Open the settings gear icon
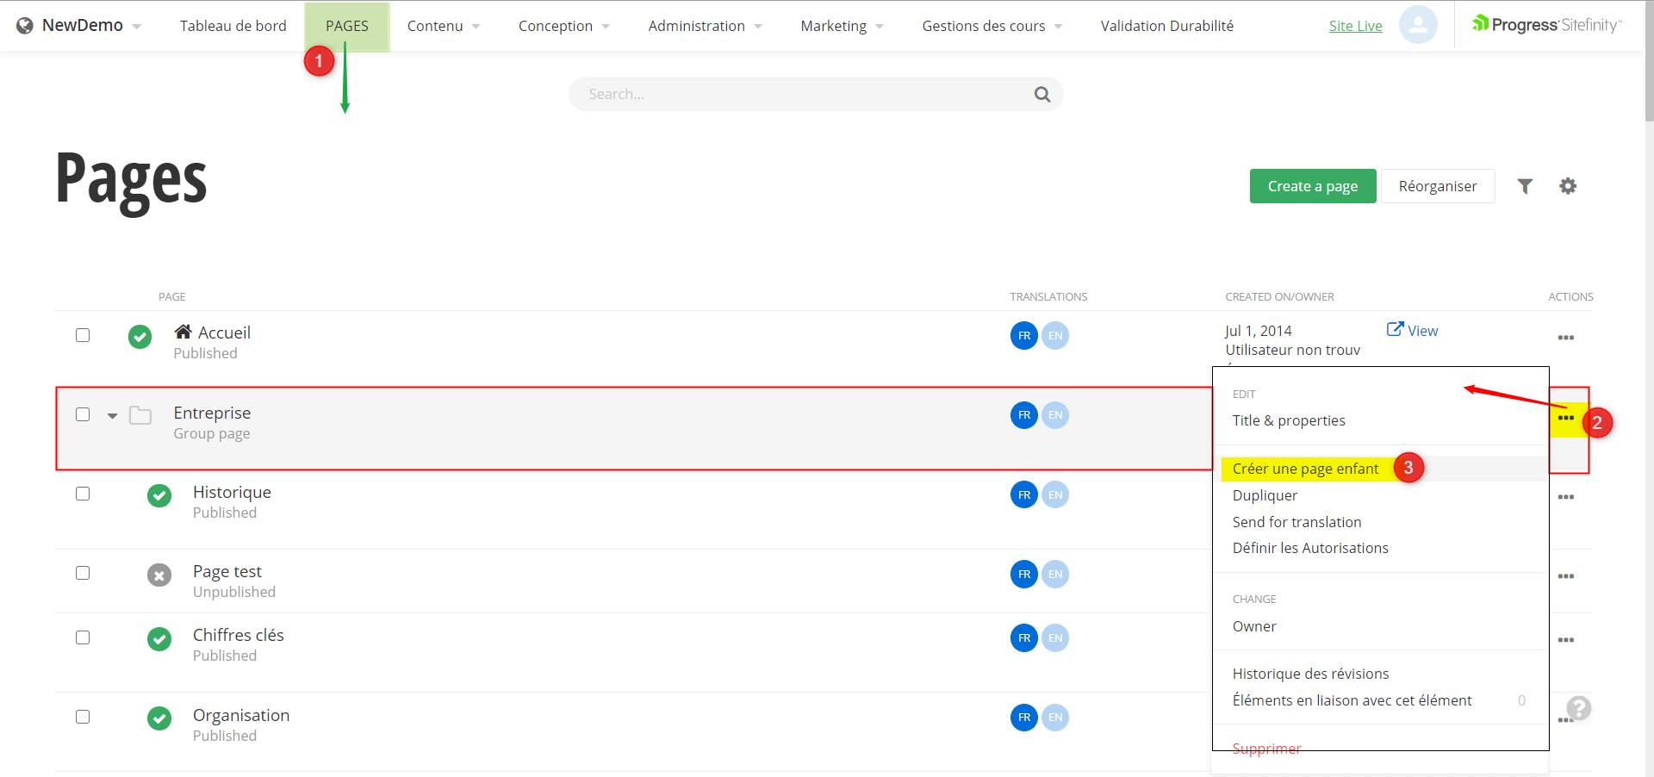Screen dimensions: 1654x777 (1568, 186)
